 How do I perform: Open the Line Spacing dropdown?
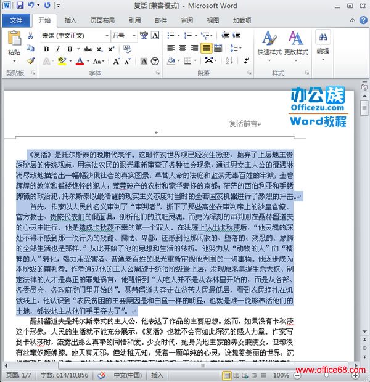point(236,48)
